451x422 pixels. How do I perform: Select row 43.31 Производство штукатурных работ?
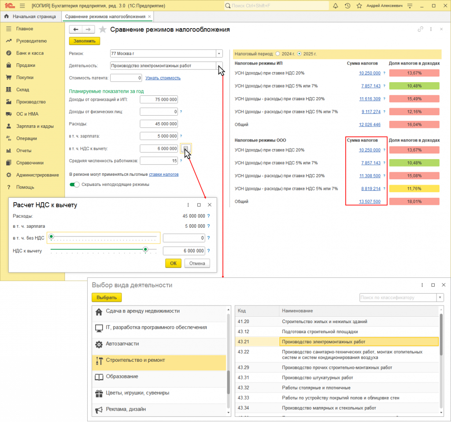(x=337, y=378)
